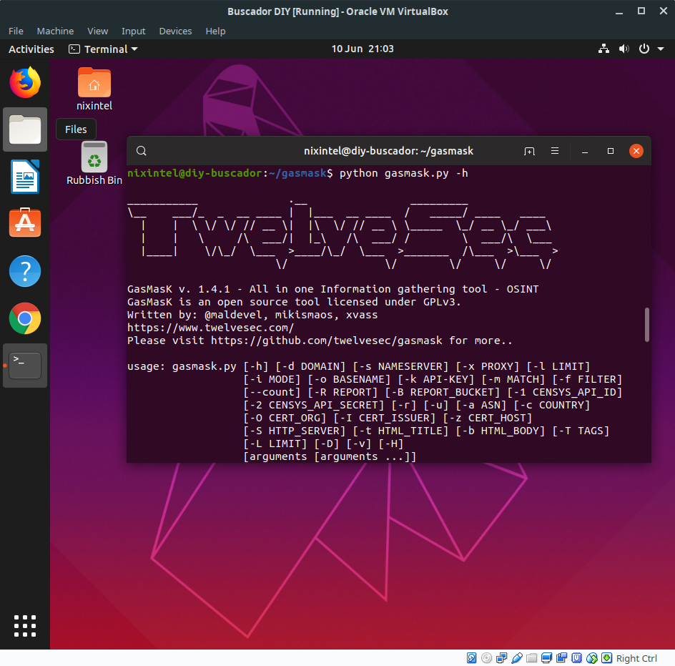
Task: Click the VirtualBox CPU virtualization status icon
Action: [577, 658]
